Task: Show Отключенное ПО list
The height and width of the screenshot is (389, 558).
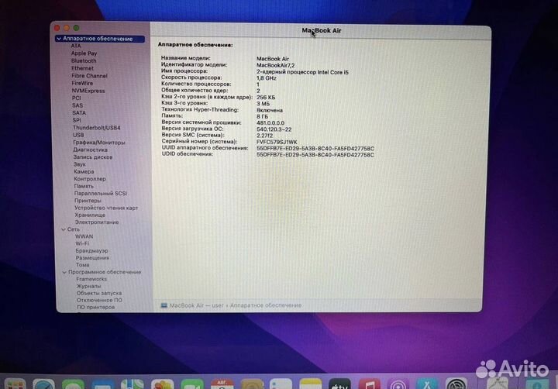Action: 100,301
